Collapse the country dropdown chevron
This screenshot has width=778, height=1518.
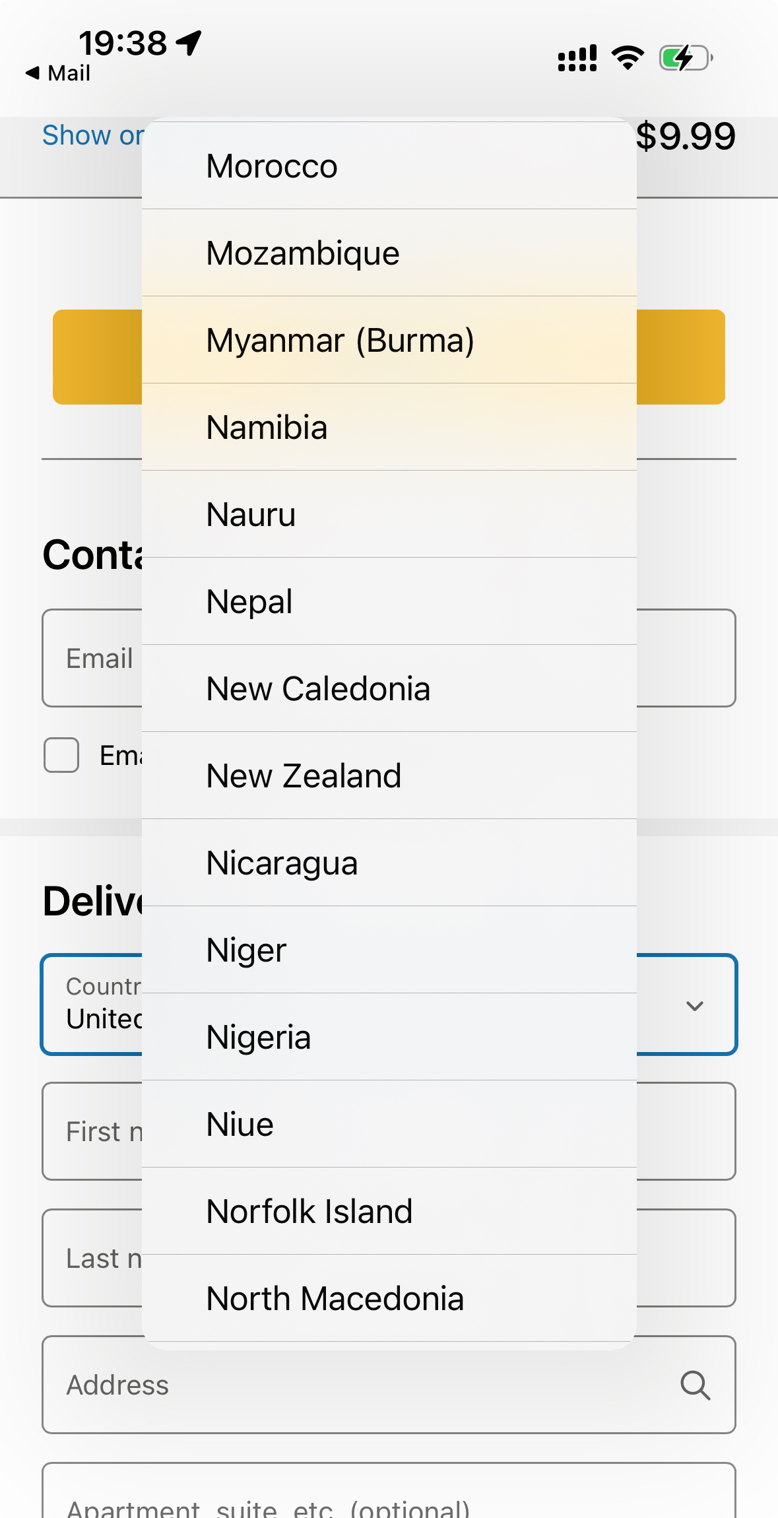694,1005
